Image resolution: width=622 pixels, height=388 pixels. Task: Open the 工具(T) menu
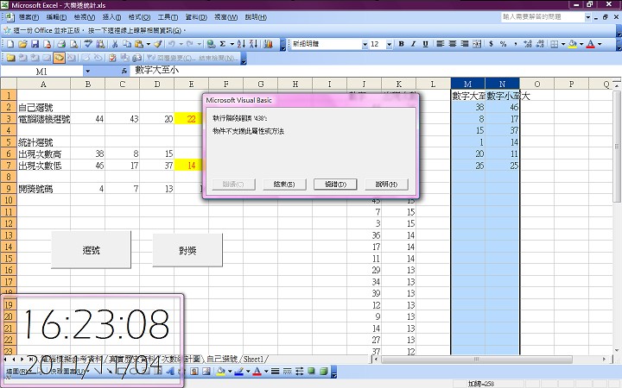168,17
